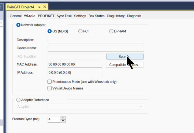194x133 pixels.
Task: Increase the Freerun Cycle value
Action: point(63,118)
